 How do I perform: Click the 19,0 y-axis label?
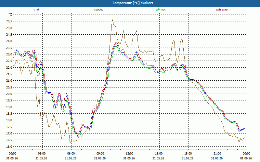[x=9, y=107]
